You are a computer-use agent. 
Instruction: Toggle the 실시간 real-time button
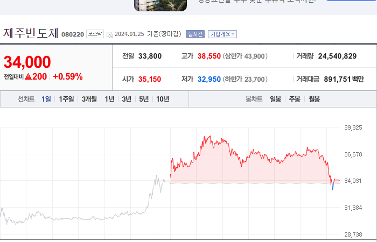(195, 34)
